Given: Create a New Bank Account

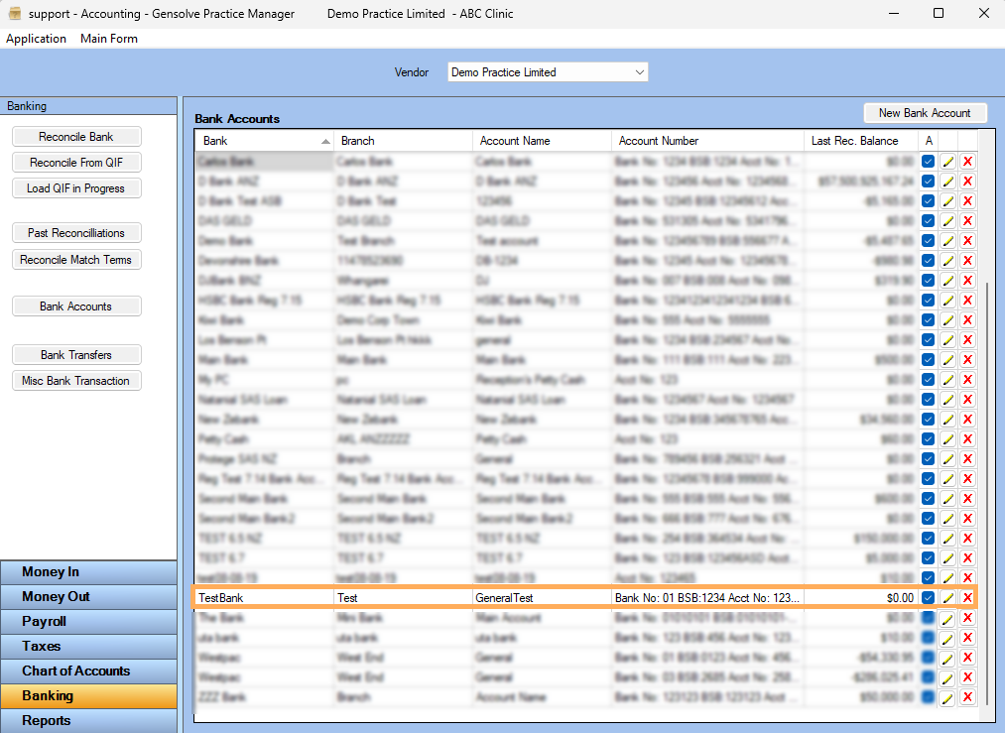Looking at the screenshot, I should point(925,113).
